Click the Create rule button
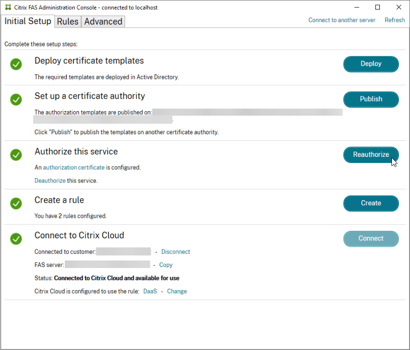 tap(371, 203)
